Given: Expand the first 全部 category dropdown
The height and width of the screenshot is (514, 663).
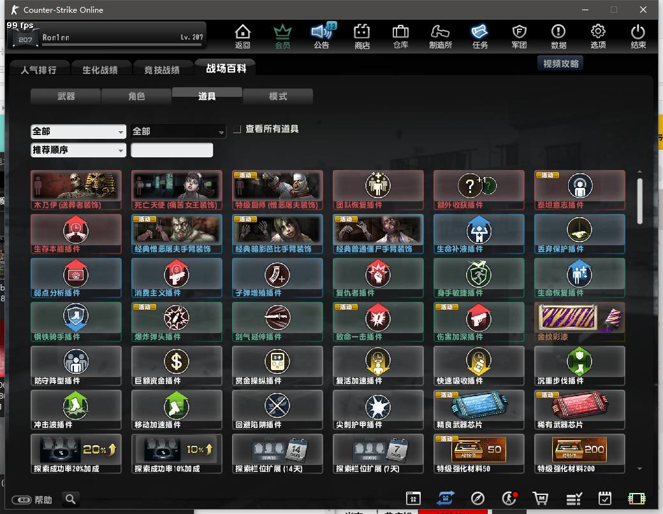Looking at the screenshot, I should 78,131.
